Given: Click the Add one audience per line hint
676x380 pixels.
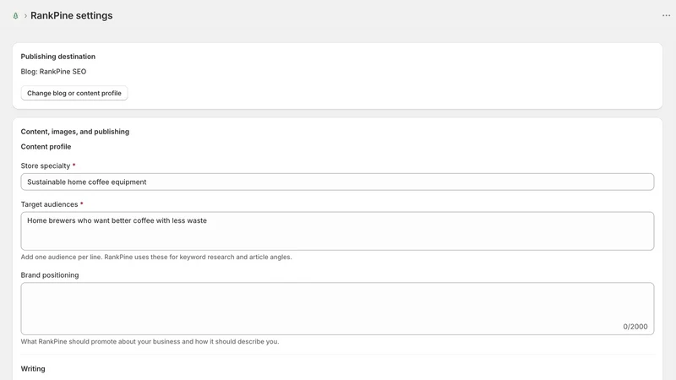Looking at the screenshot, I should (156, 257).
